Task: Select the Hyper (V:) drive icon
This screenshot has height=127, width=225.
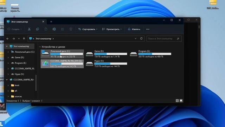Action: [89, 64]
